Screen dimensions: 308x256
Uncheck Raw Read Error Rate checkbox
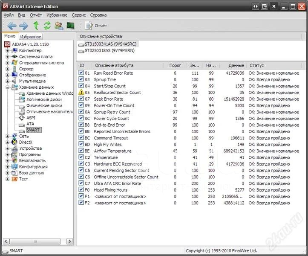(81, 73)
